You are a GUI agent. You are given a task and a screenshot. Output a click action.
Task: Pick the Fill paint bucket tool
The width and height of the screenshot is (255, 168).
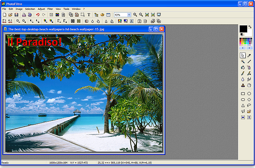pos(243,68)
